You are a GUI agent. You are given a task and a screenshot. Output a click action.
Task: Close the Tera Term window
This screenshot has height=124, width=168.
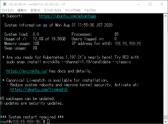coord(162,4)
